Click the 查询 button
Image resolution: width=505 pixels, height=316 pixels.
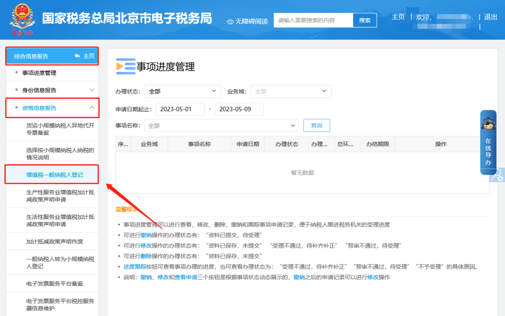click(316, 125)
